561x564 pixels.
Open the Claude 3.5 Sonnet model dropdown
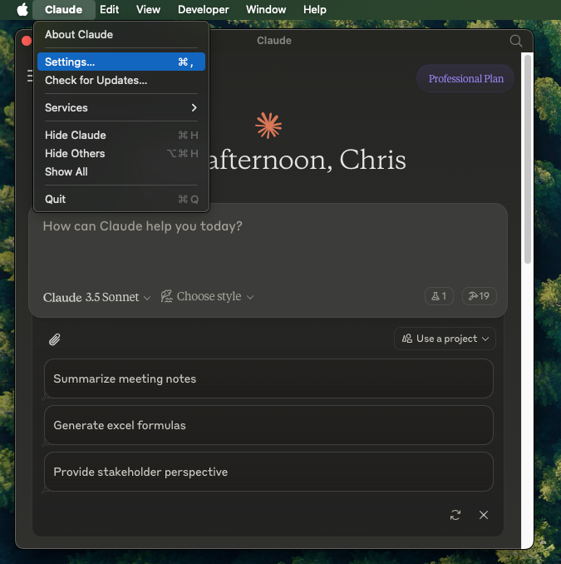[96, 297]
